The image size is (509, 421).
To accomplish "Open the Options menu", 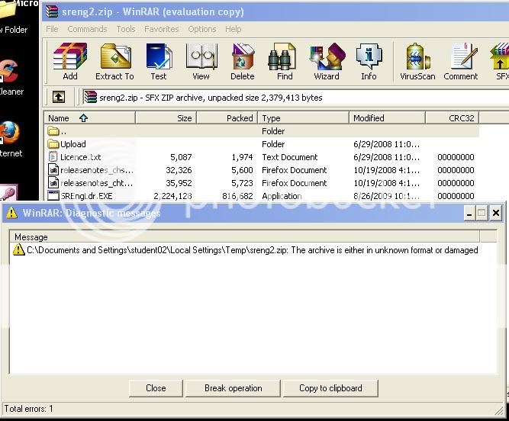I will click(202, 29).
